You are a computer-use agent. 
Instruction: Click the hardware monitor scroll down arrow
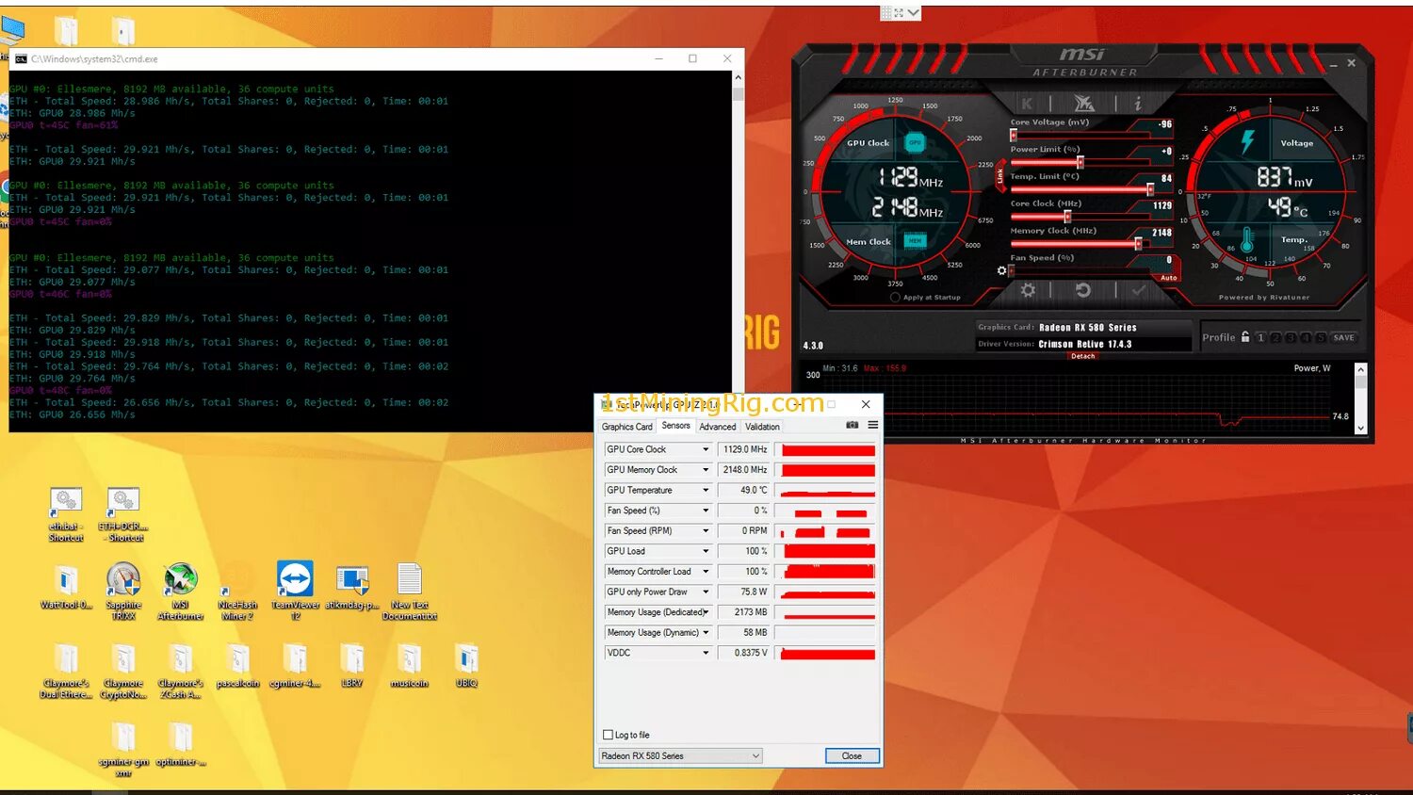(1360, 428)
